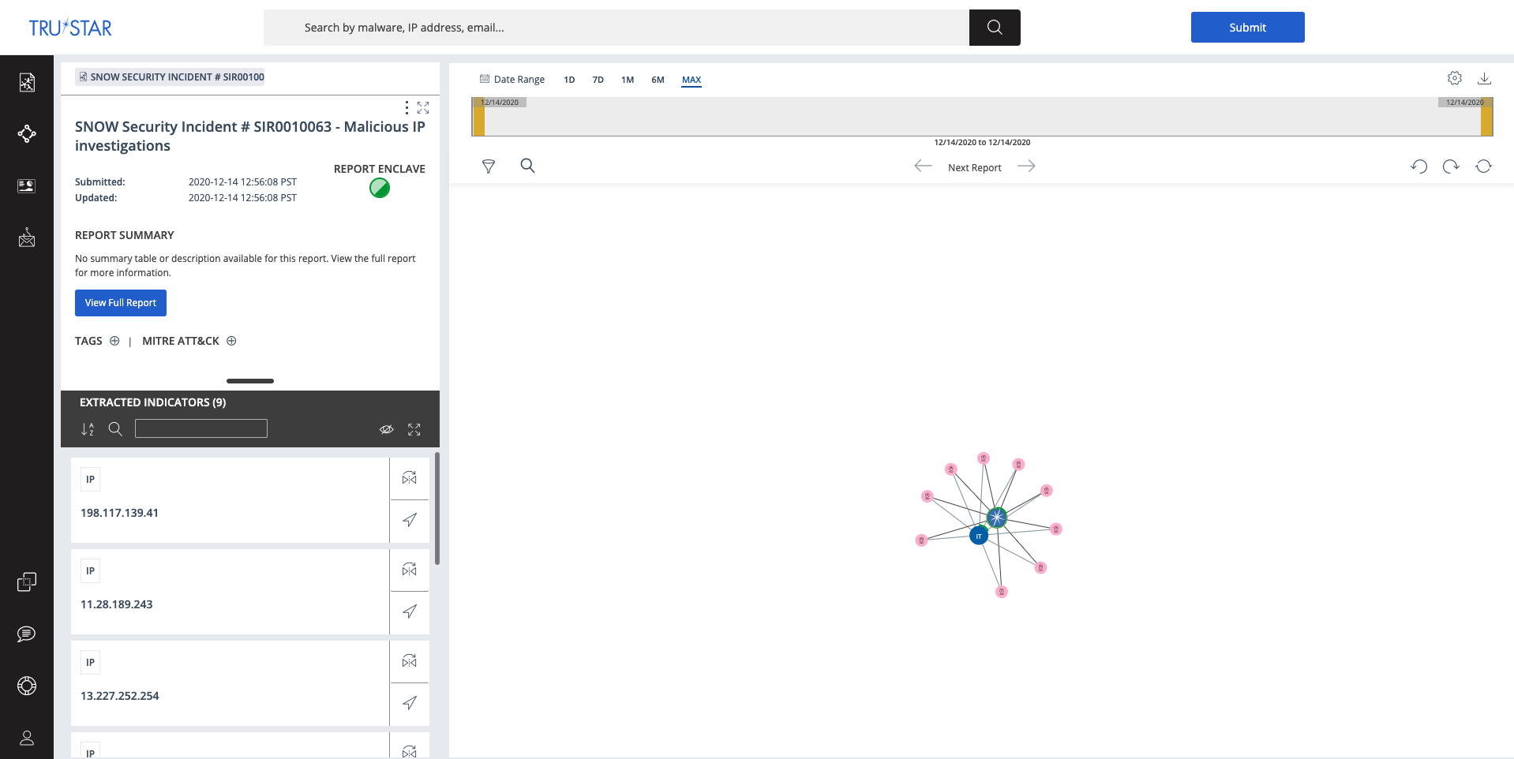The height and width of the screenshot is (759, 1514).
Task: Click the TruSTAR logo
Action: (70, 28)
